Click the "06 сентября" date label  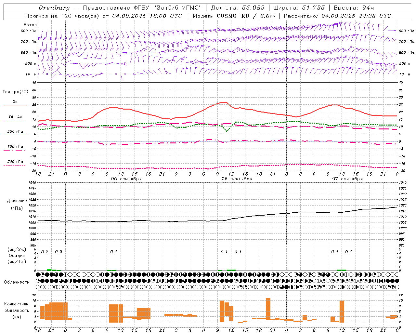coord(237,179)
